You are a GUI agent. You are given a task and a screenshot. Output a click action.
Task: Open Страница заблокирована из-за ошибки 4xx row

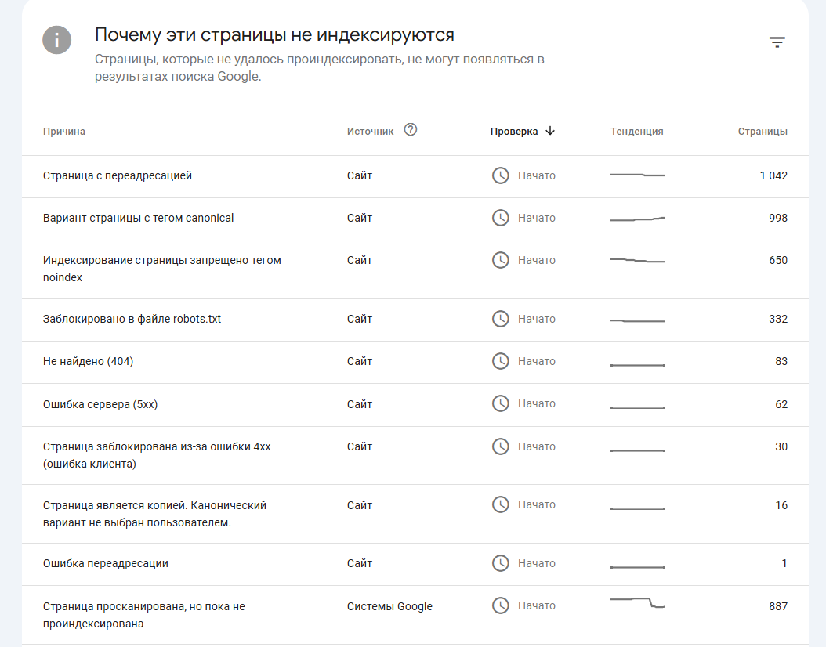coord(157,455)
